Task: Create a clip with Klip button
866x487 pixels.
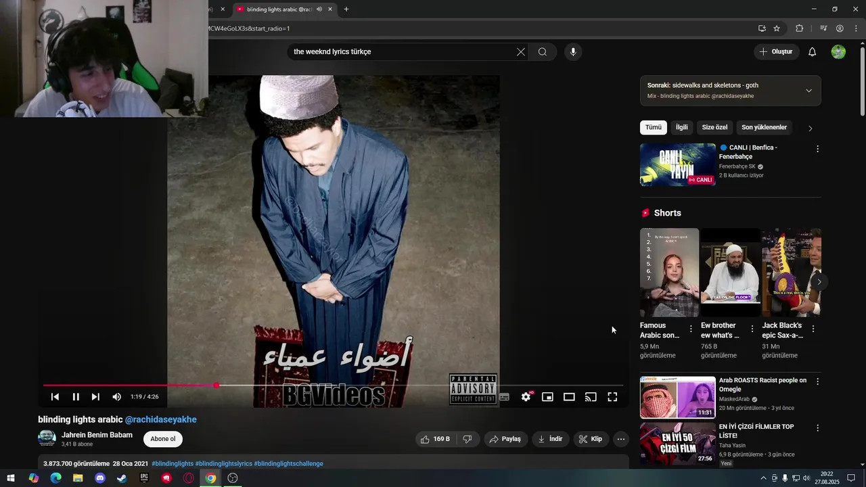Action: (591, 439)
